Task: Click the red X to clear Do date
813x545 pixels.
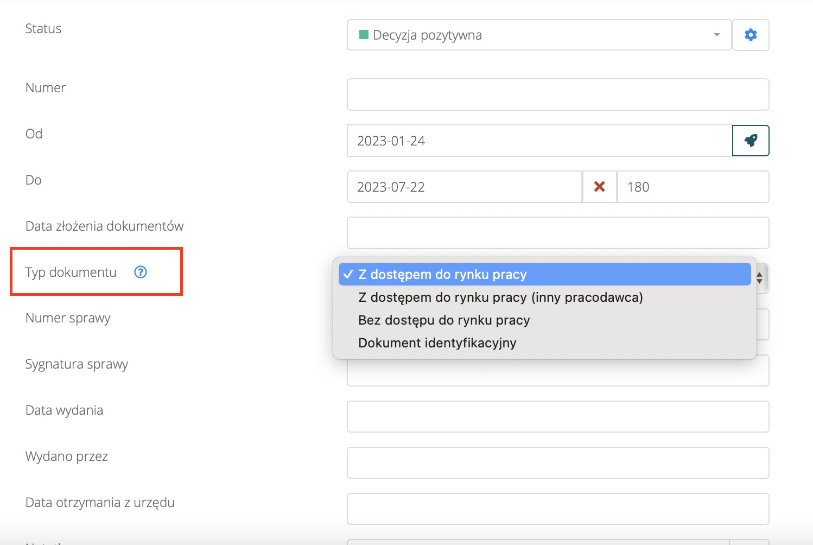Action: [599, 187]
